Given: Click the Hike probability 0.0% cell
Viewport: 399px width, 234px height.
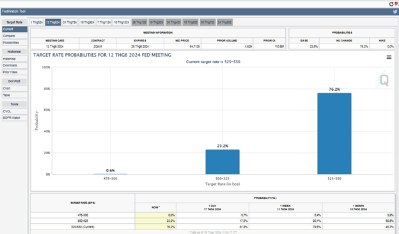Looking at the screenshot, I should point(382,47).
